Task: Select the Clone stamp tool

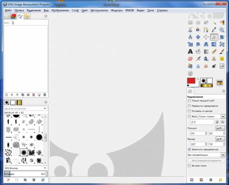Action: [x=214, y=59]
